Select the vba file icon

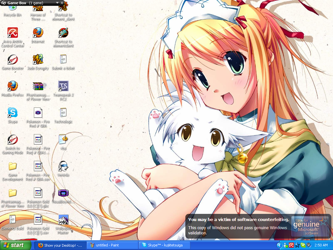(63, 142)
